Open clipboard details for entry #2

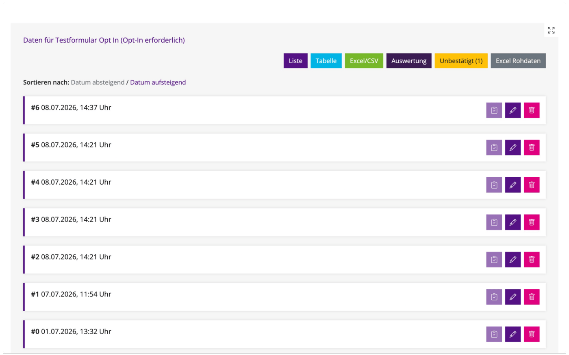494,260
